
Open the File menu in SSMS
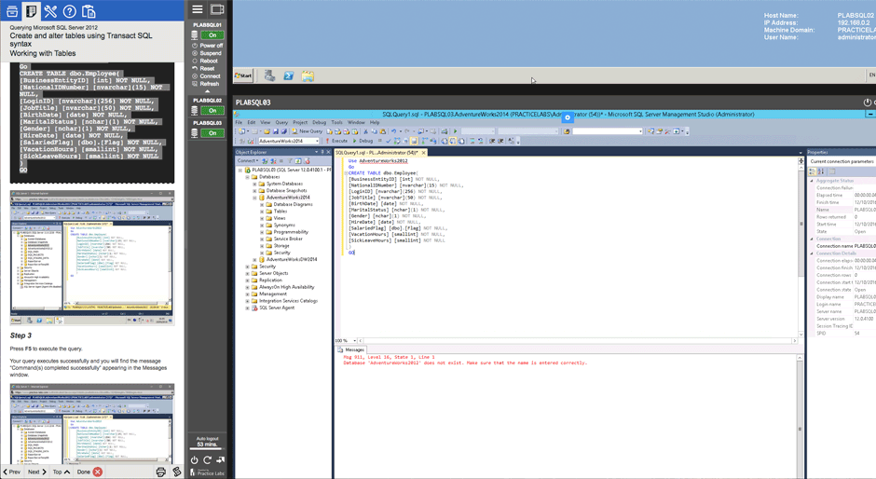pos(239,122)
